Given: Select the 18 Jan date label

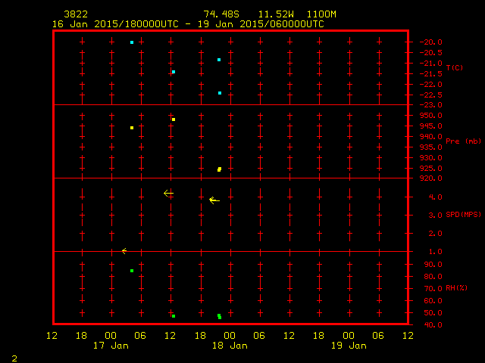Looking at the screenshot, I should [230, 346].
